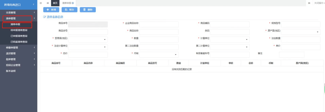
Task: Click the hamburger menu icon in top bar
Action: click(x=41, y=3)
